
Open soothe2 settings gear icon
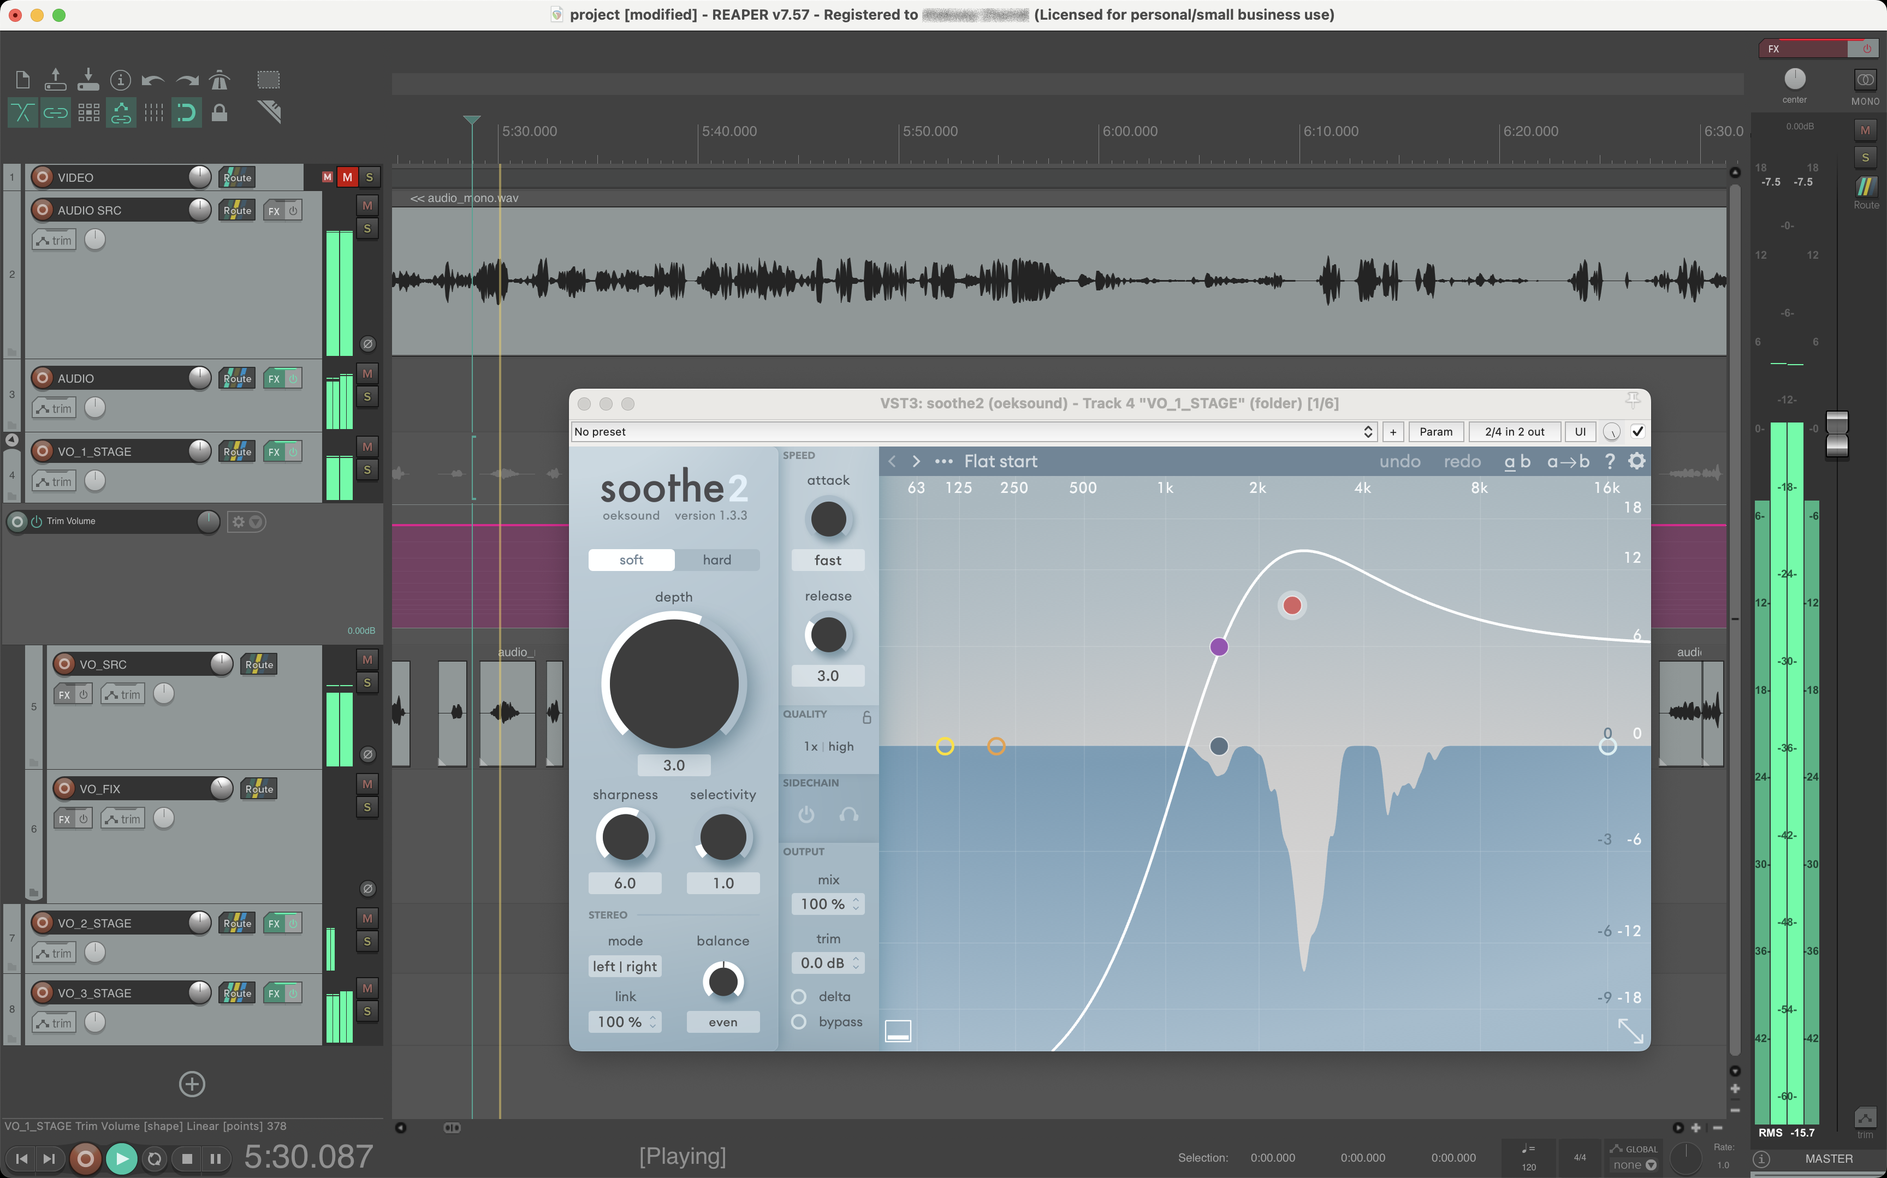(x=1636, y=461)
